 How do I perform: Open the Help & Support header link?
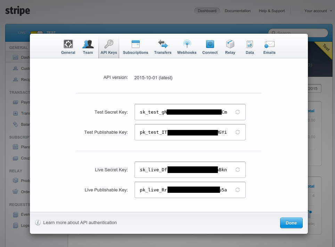pos(272,11)
